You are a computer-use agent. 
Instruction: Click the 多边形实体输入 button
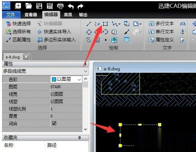click(56, 40)
